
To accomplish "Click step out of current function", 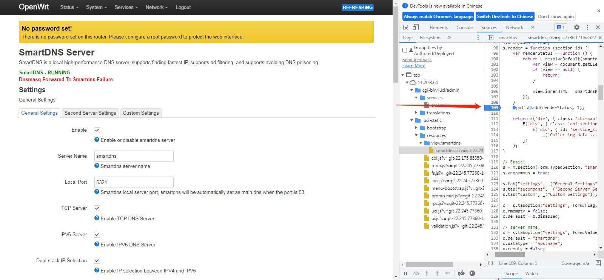I will [437, 273].
